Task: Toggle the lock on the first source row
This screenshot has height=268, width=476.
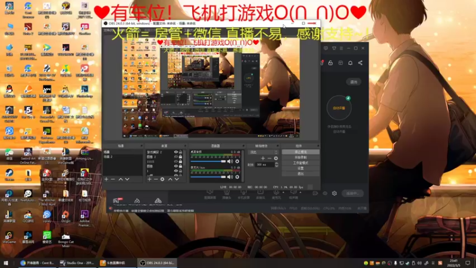Action: (180, 152)
